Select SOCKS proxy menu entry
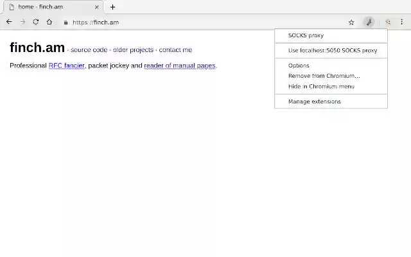 (x=331, y=35)
